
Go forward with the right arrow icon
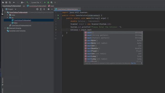(x=18, y=2)
